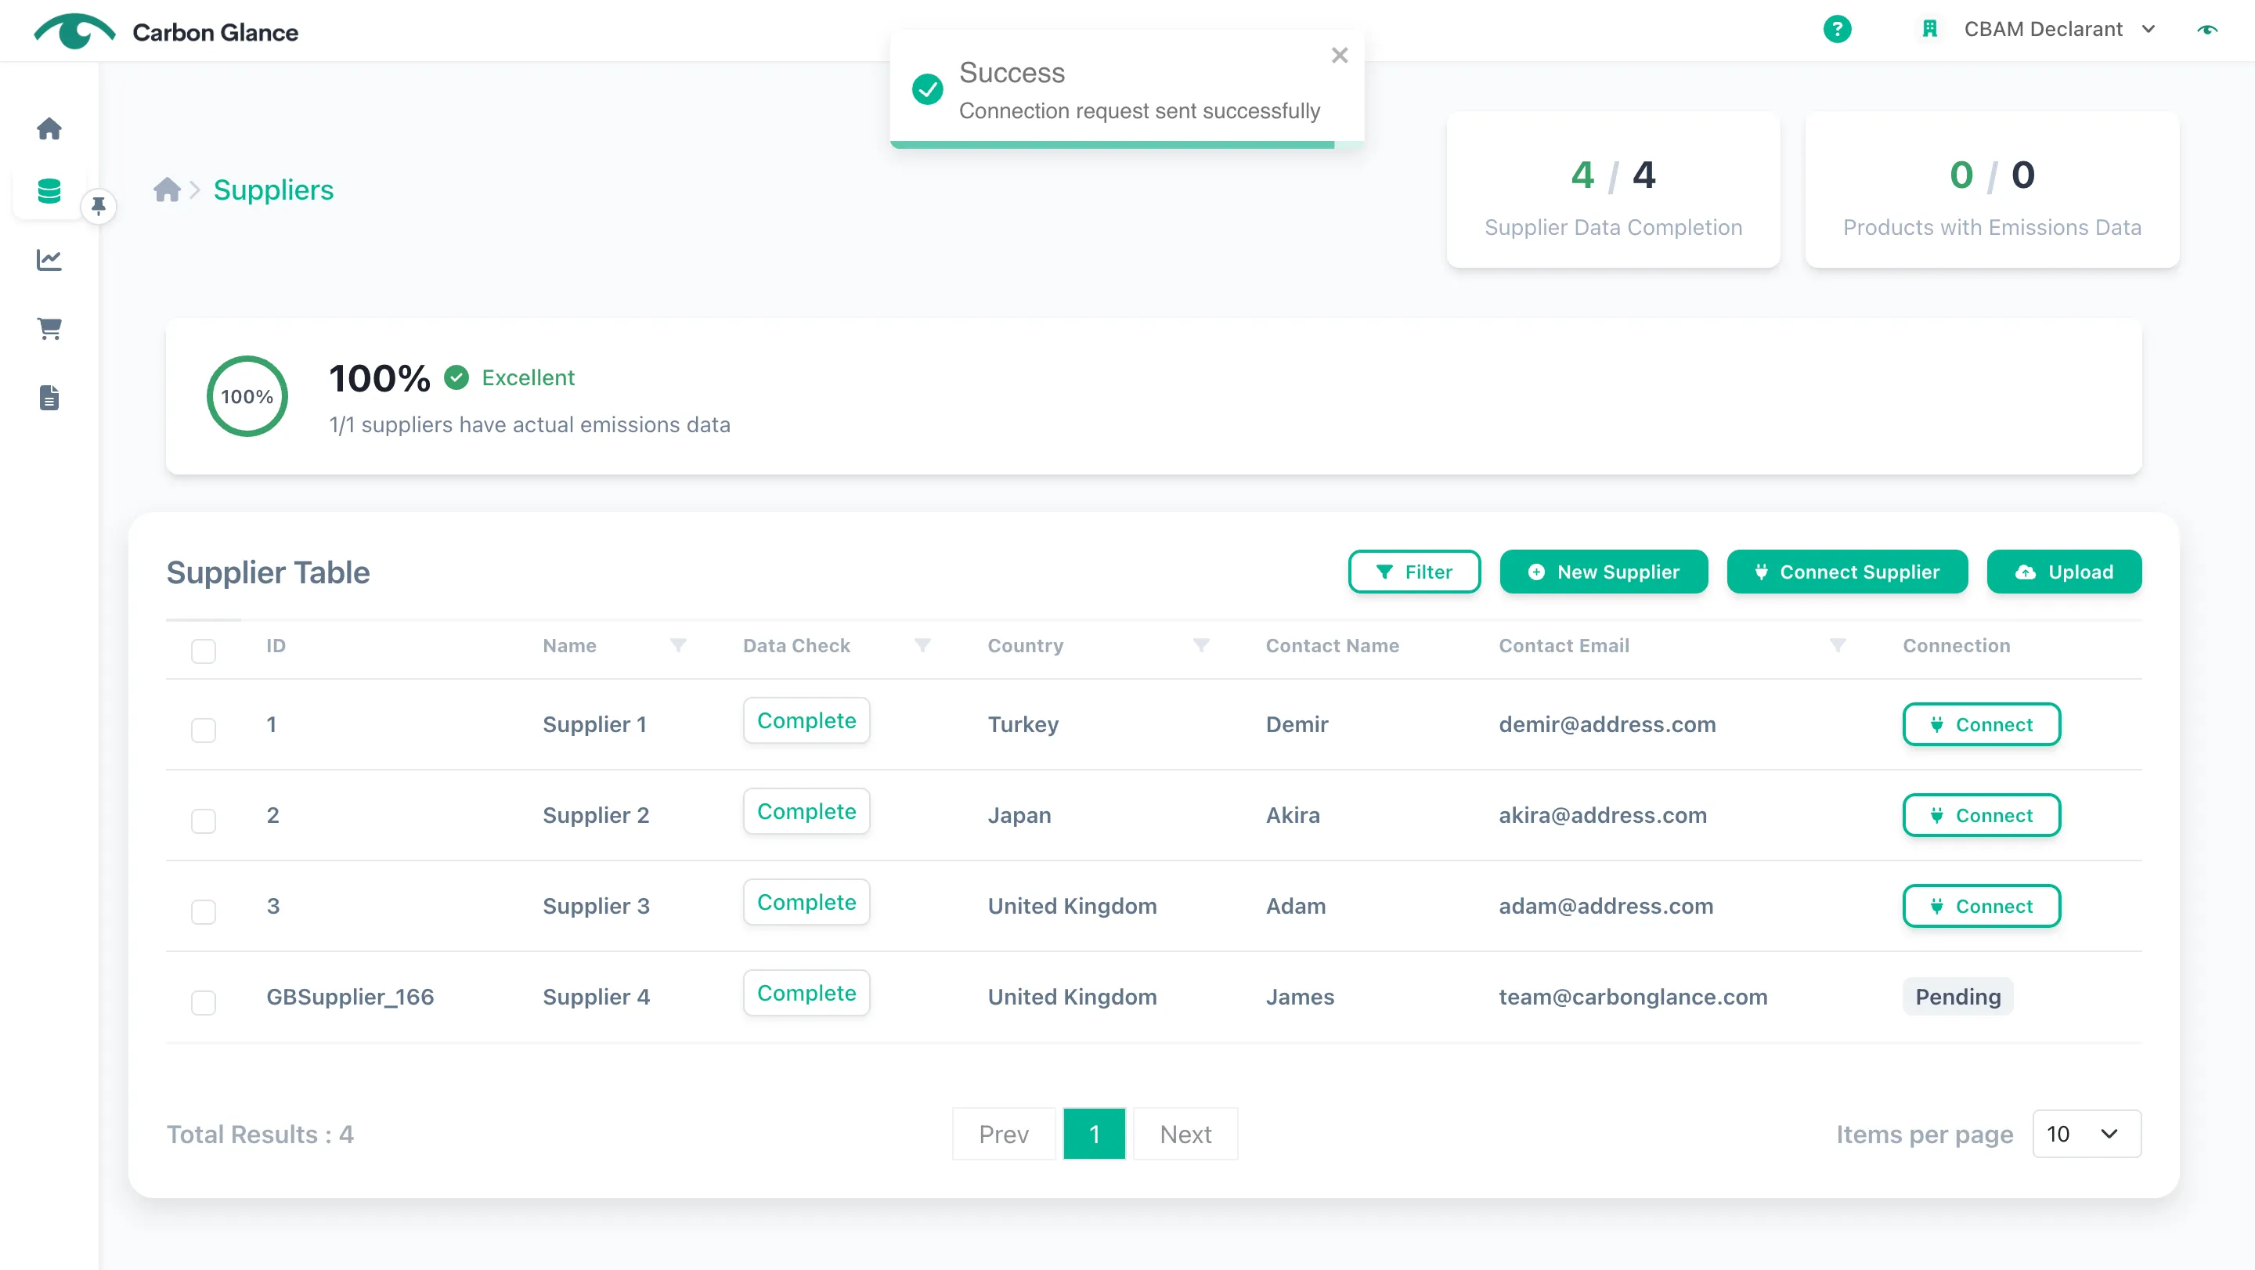Tick the checkbox for Supplier 1
The height and width of the screenshot is (1270, 2255).
pyautogui.click(x=203, y=730)
